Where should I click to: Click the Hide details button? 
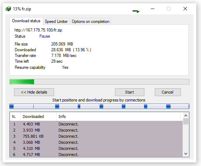click(34, 92)
